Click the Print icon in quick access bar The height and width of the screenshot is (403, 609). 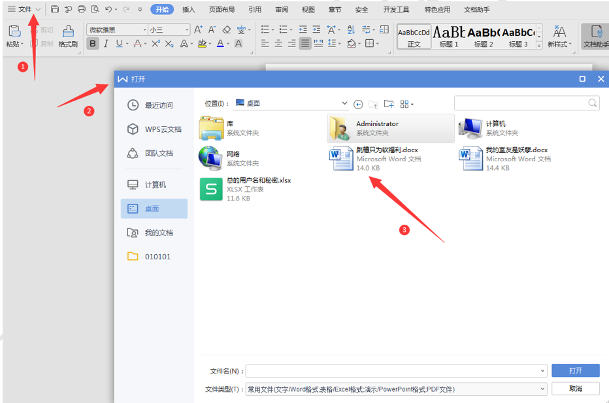click(x=81, y=9)
